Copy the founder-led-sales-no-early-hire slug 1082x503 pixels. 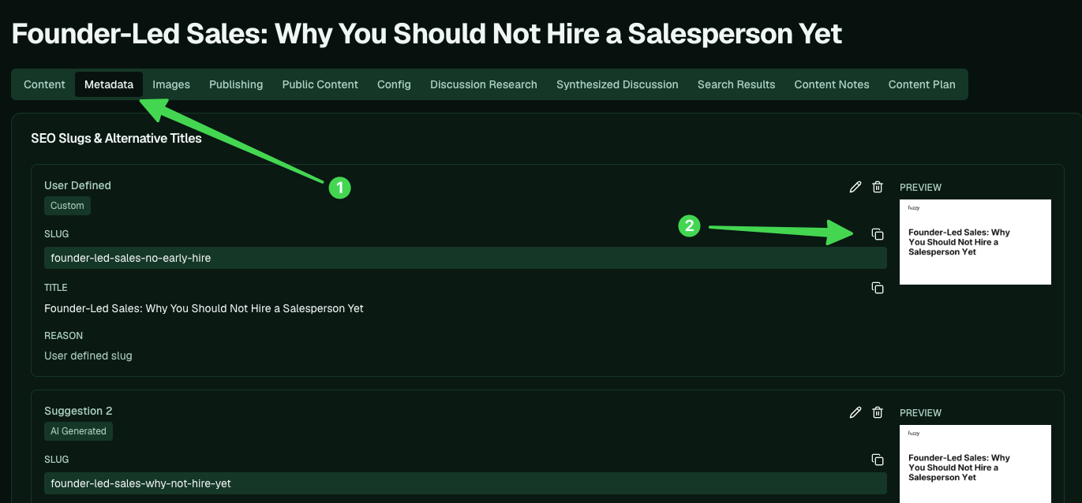[x=878, y=234]
